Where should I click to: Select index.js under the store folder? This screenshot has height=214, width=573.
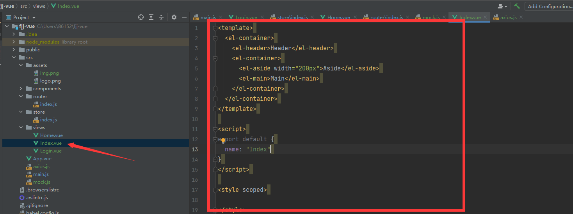[48, 120]
